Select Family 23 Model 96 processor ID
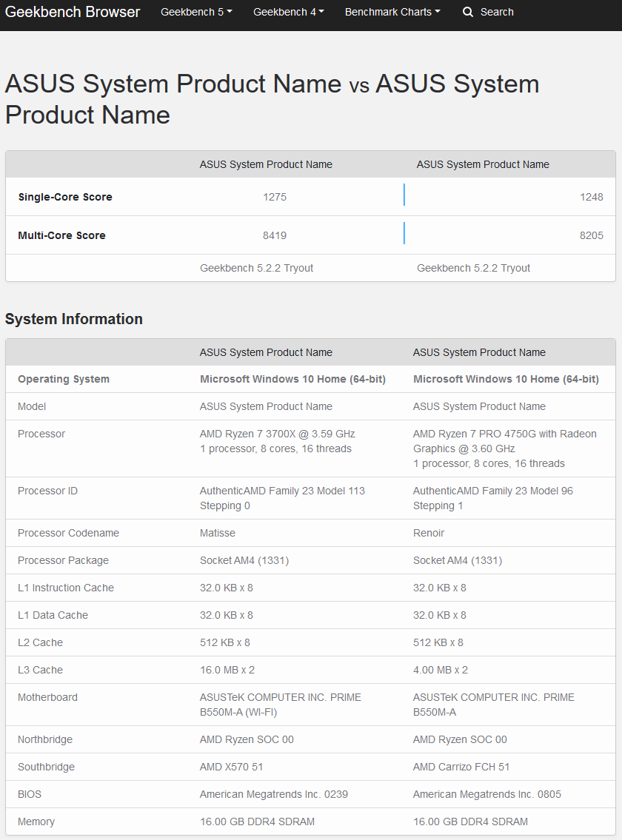The height and width of the screenshot is (840, 622). click(492, 498)
